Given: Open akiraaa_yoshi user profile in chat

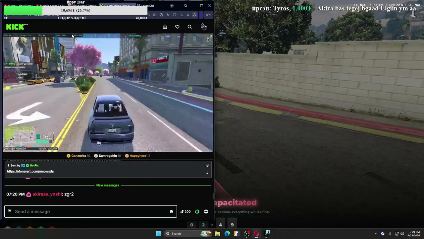Looking at the screenshot, I should 47,194.
